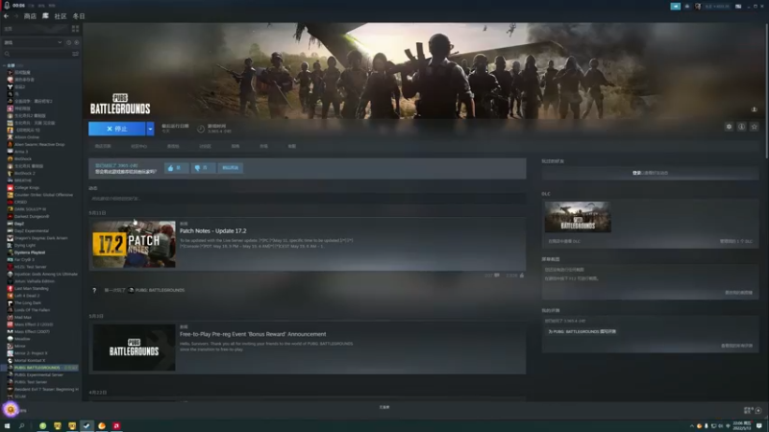This screenshot has height=432, width=769.
Task: Open game settings gear icon
Action: (729, 127)
